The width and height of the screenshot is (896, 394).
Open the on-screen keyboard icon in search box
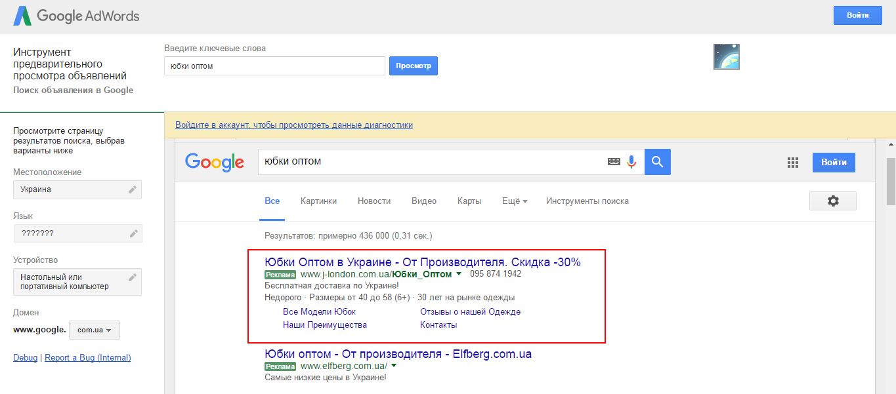pos(614,161)
